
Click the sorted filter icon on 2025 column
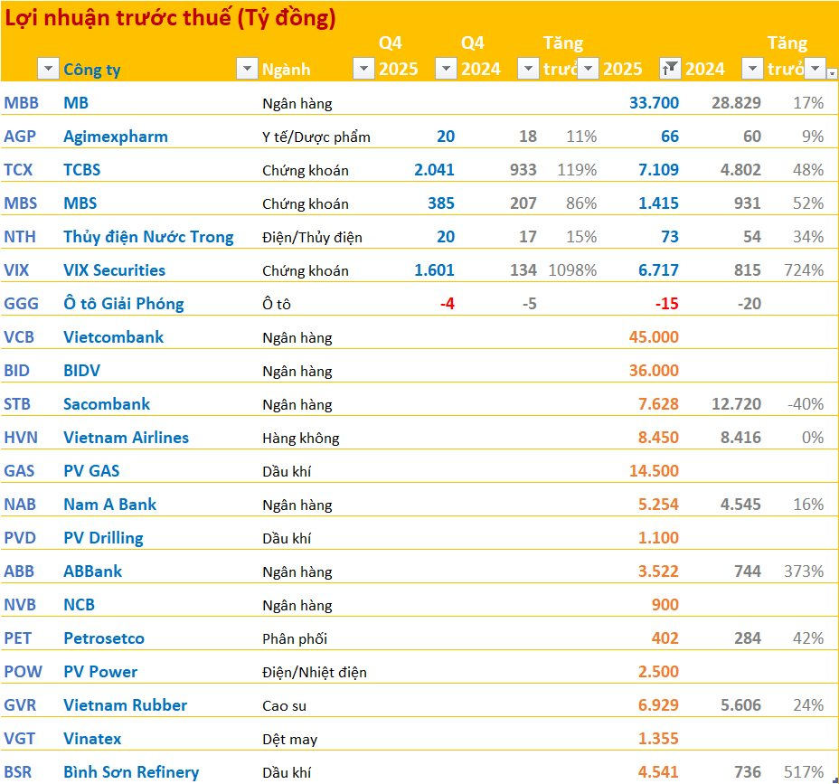(x=670, y=69)
